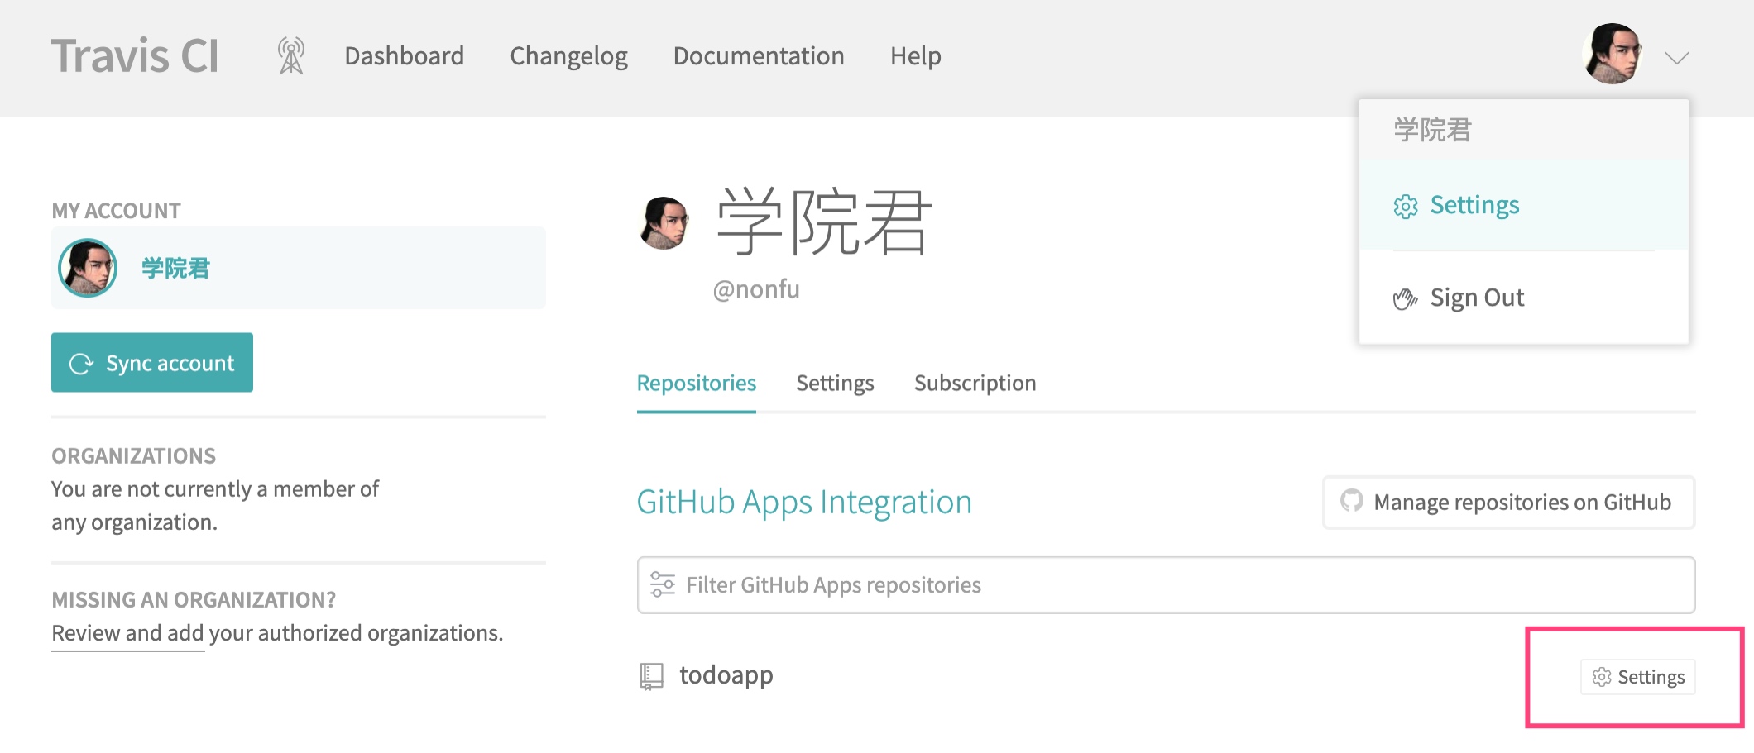The width and height of the screenshot is (1754, 753).
Task: Open the todoapp repository
Action: click(x=726, y=675)
